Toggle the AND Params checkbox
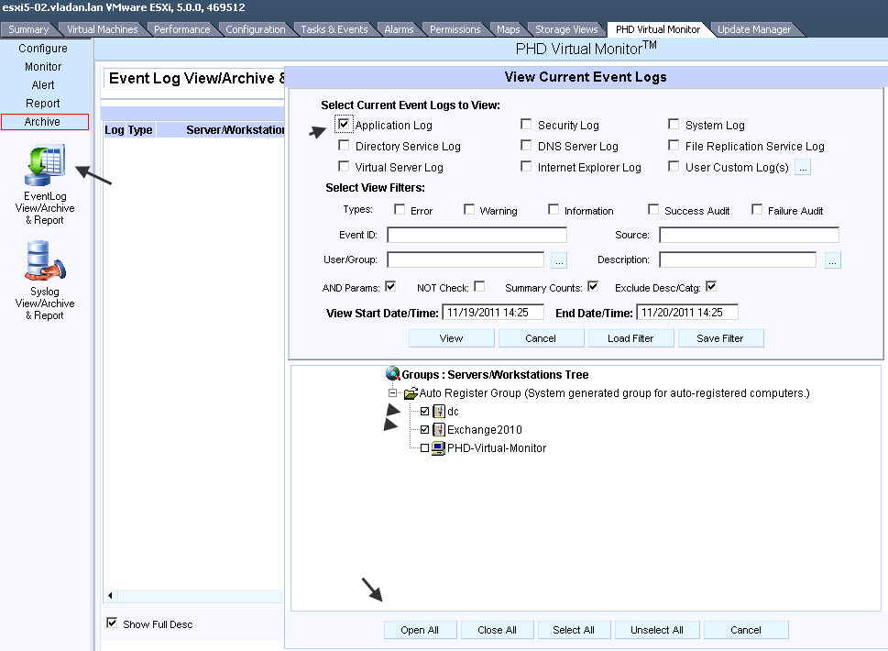Screen dimensions: 888x651 click(x=390, y=287)
